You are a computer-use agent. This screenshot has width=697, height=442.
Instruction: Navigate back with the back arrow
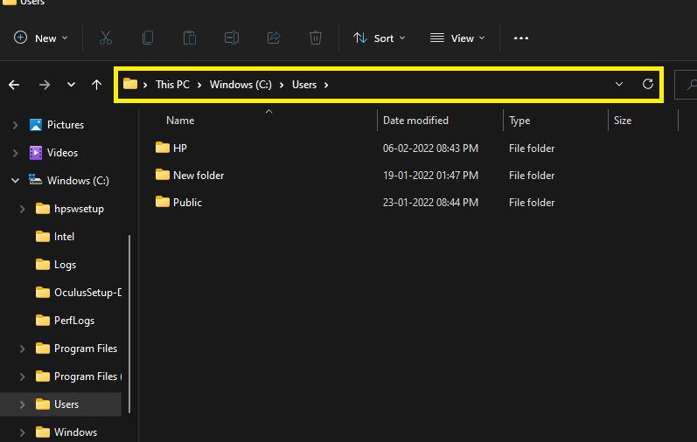coord(14,85)
